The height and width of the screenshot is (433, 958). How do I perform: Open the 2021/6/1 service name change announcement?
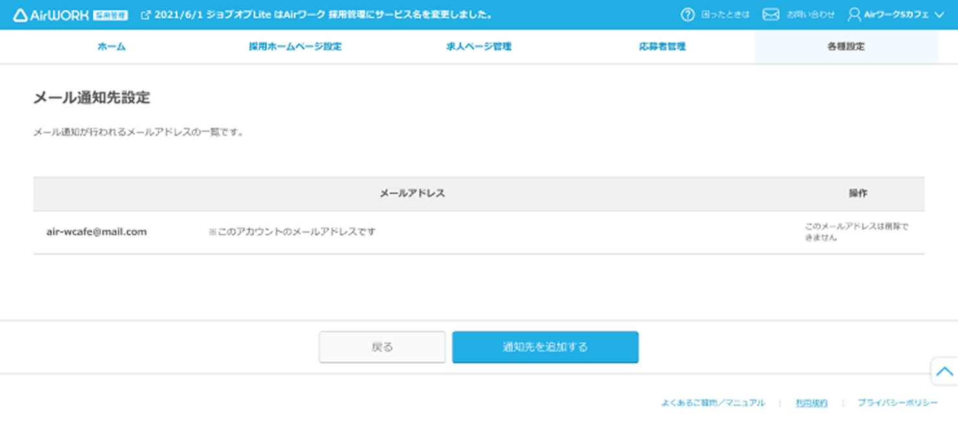point(323,15)
